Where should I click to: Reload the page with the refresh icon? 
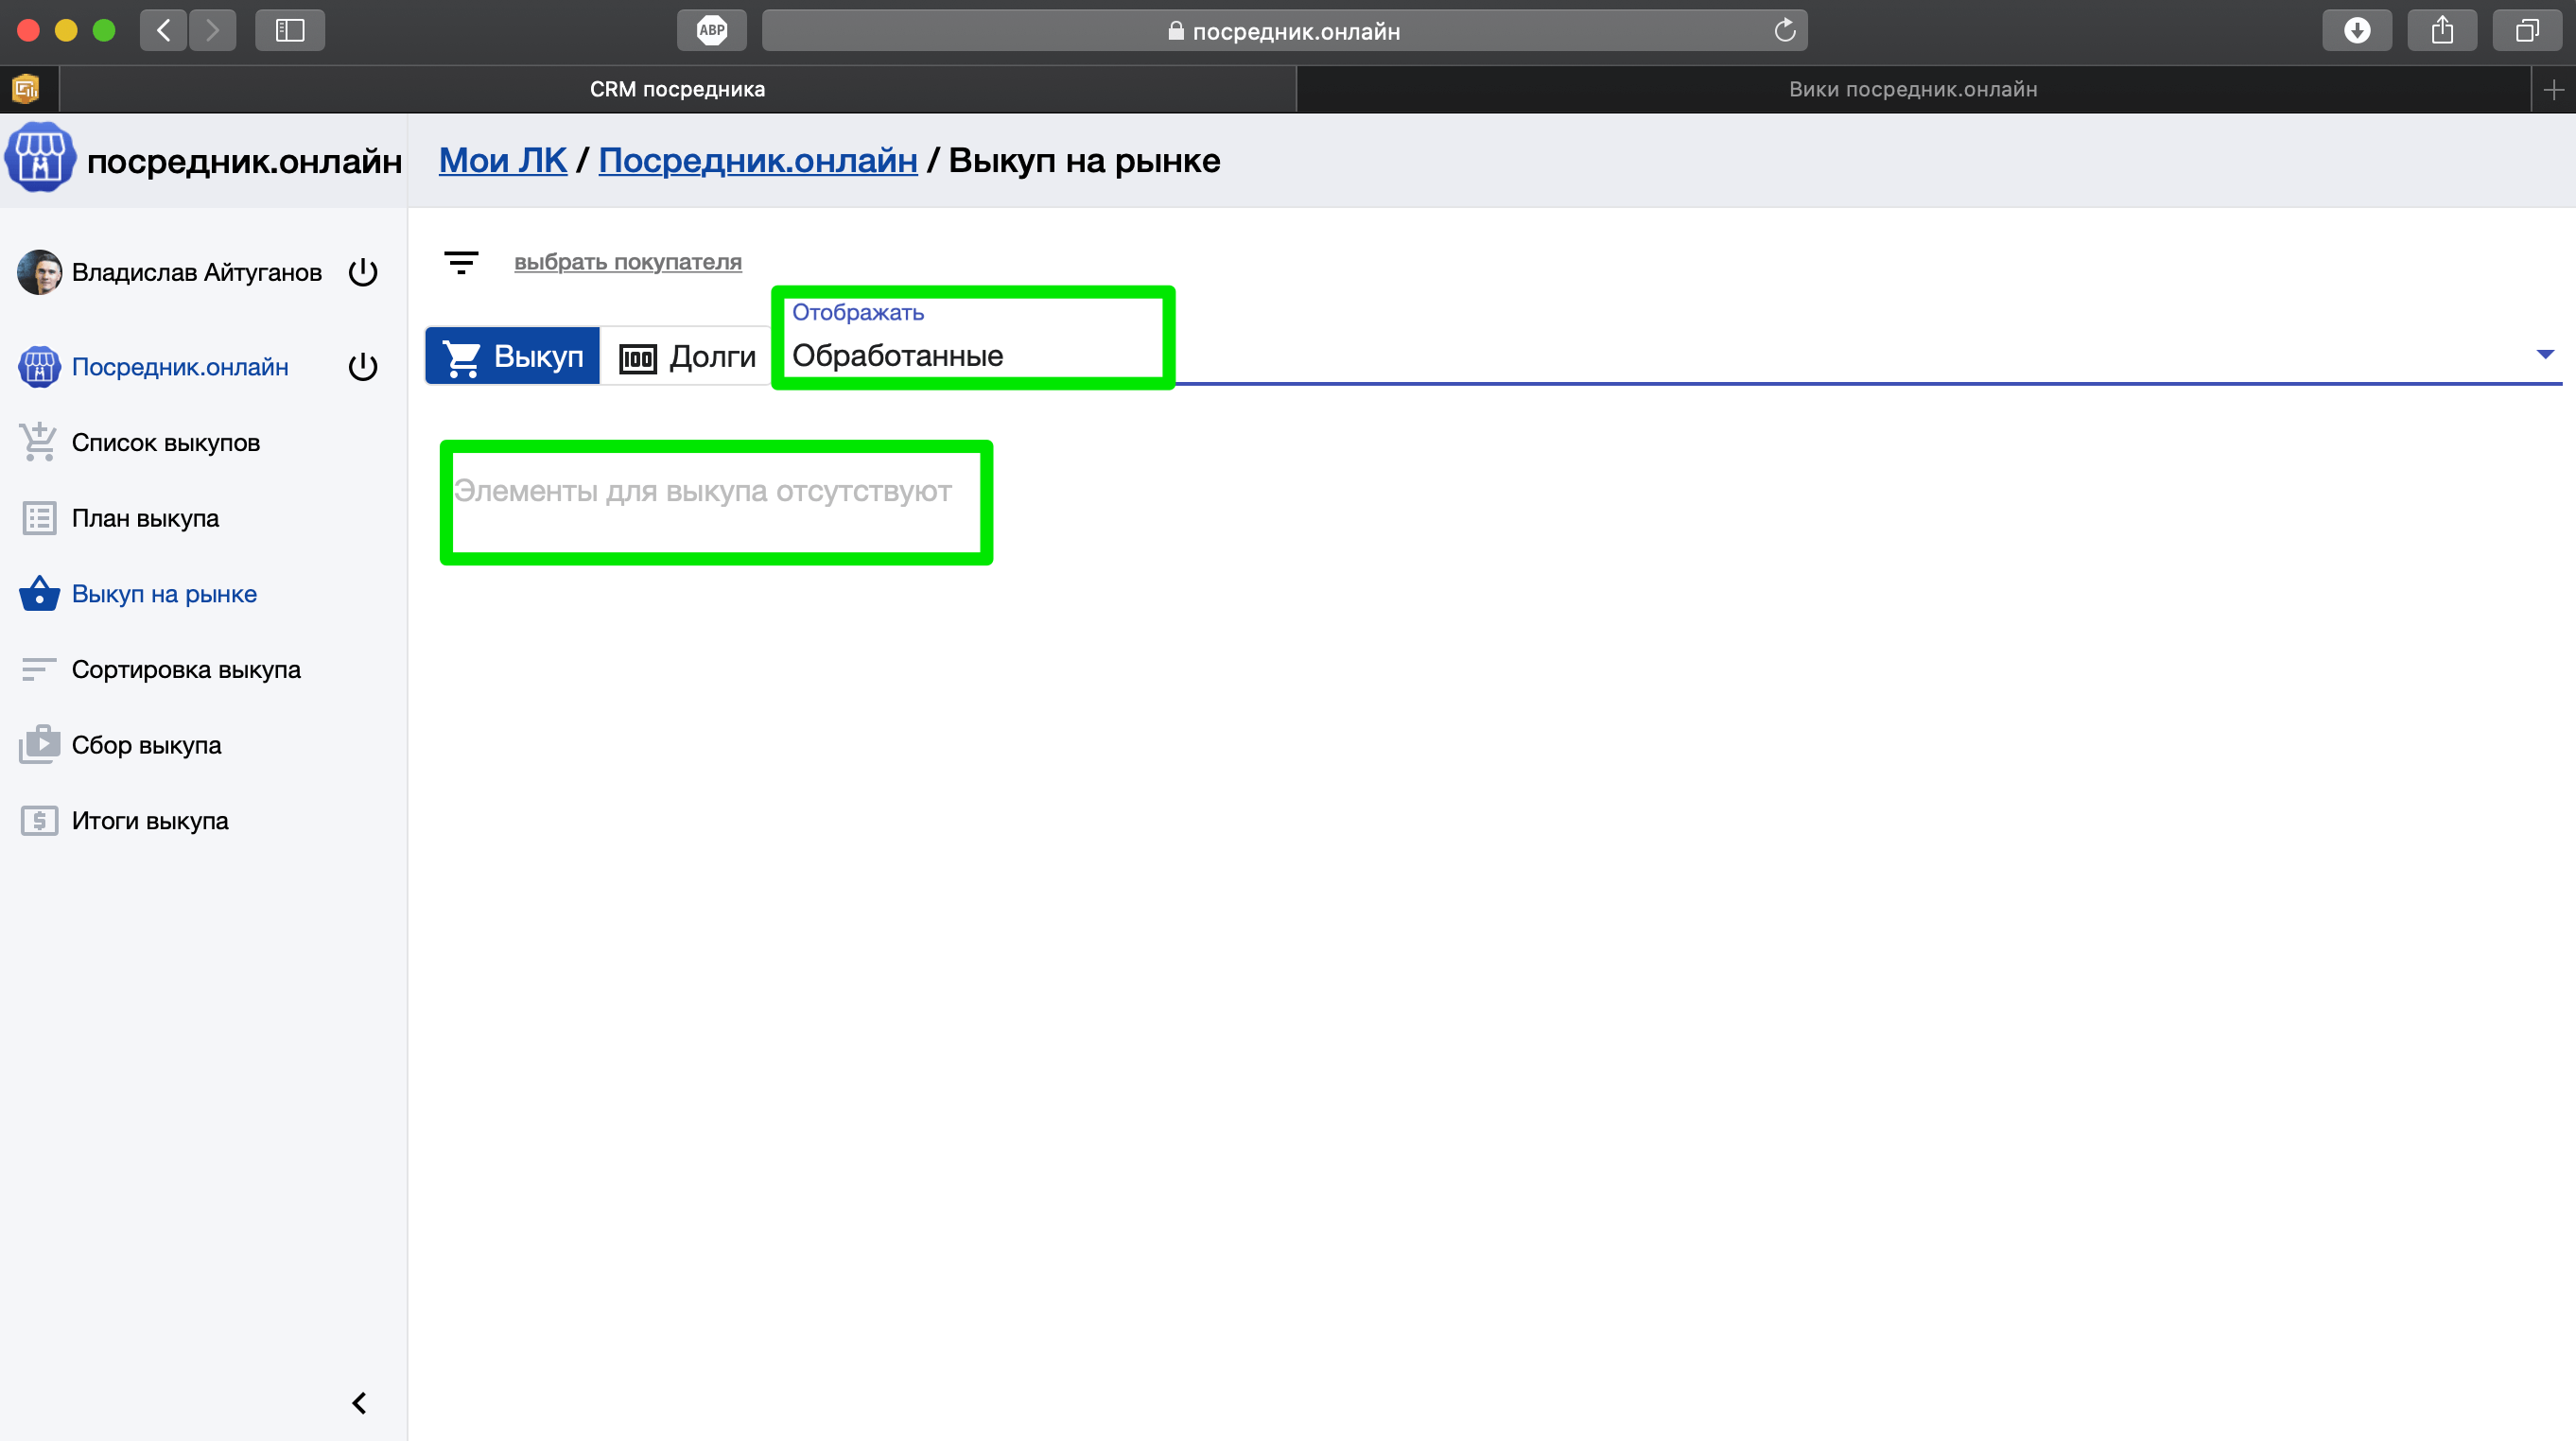[1784, 30]
